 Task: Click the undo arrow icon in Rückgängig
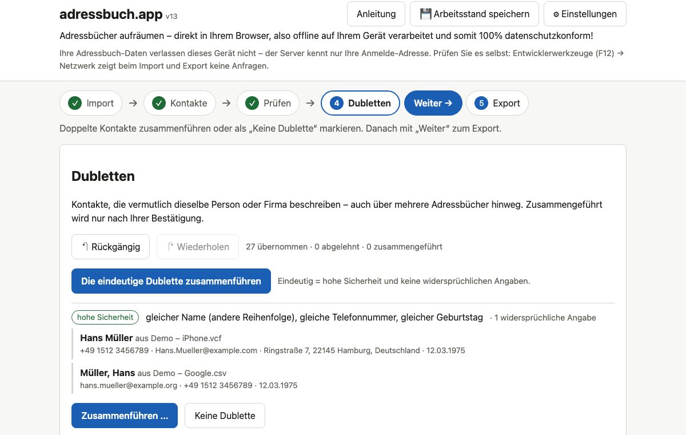(85, 247)
